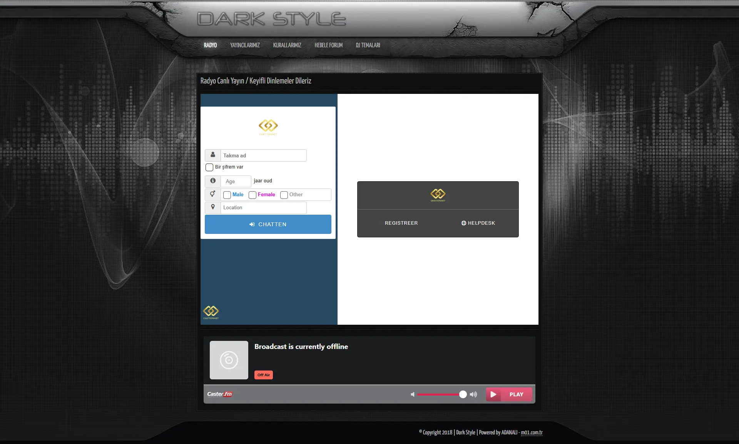The width and height of the screenshot is (739, 444).
Task: Click the info icon beside Age field
Action: 213,180
